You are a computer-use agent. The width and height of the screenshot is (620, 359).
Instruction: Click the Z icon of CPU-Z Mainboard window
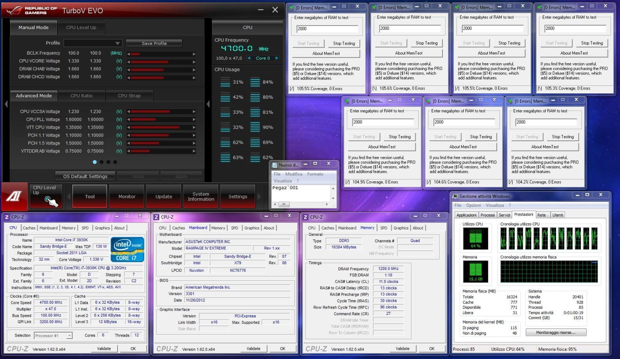(156, 217)
